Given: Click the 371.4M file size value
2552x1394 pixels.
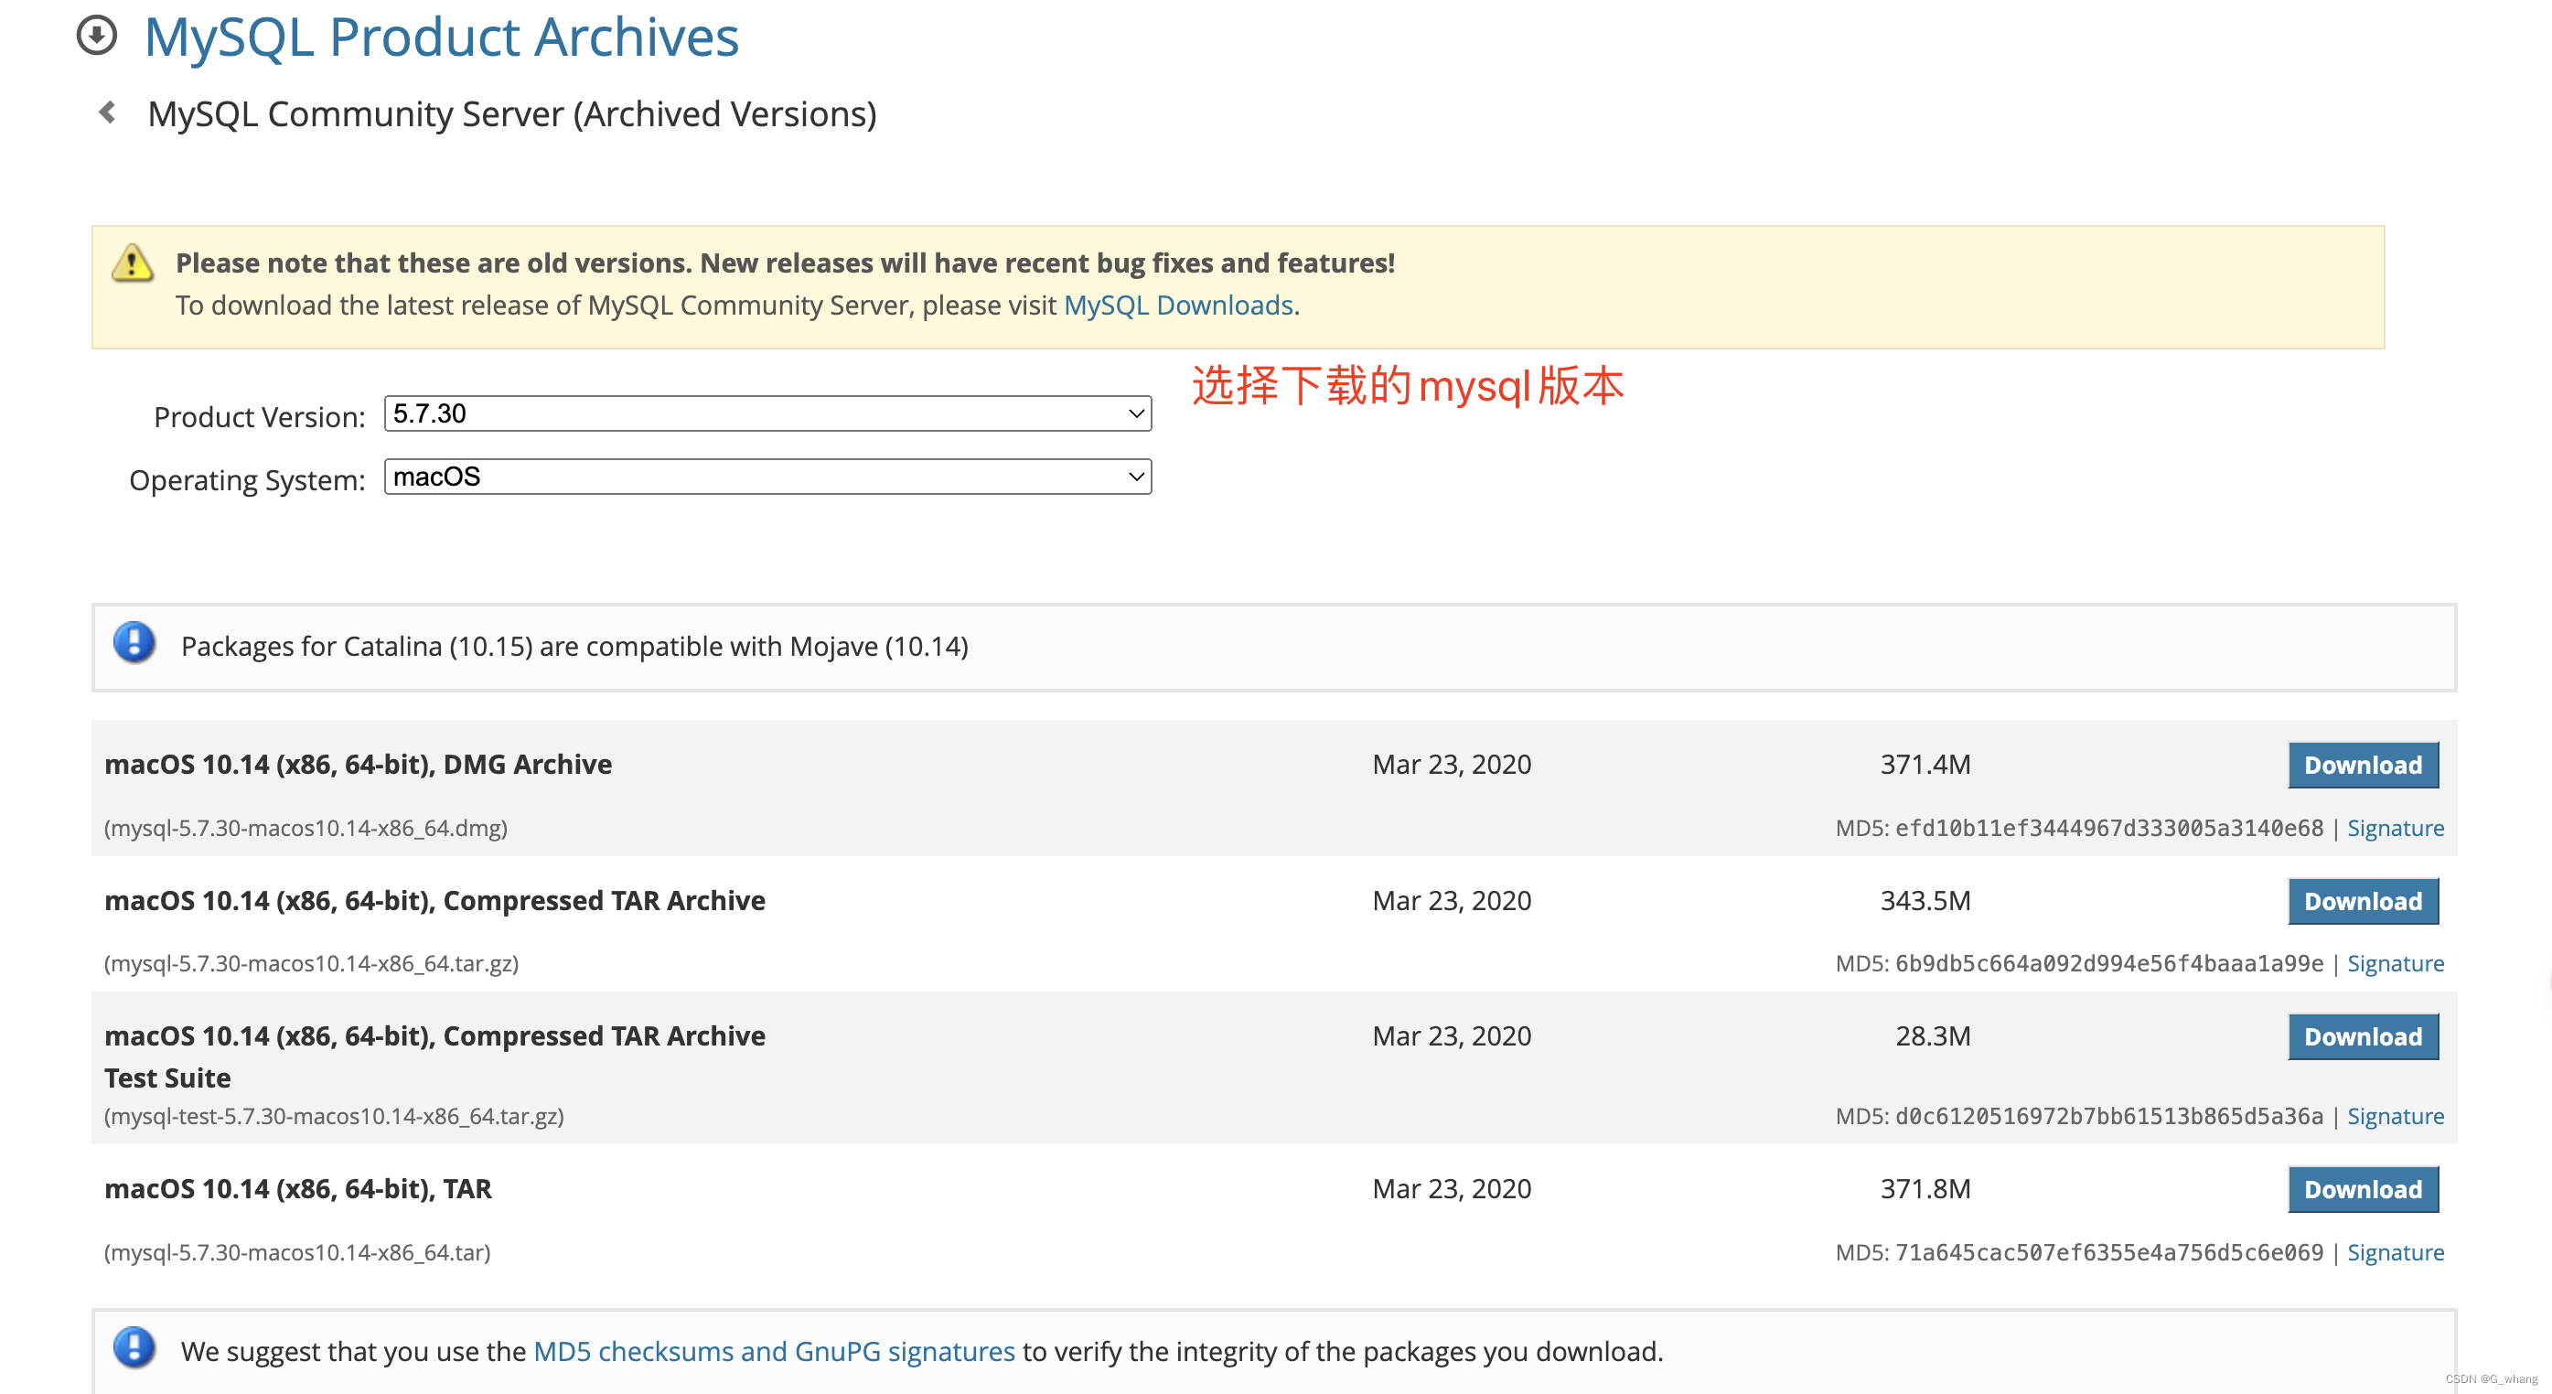Looking at the screenshot, I should [x=1925, y=765].
